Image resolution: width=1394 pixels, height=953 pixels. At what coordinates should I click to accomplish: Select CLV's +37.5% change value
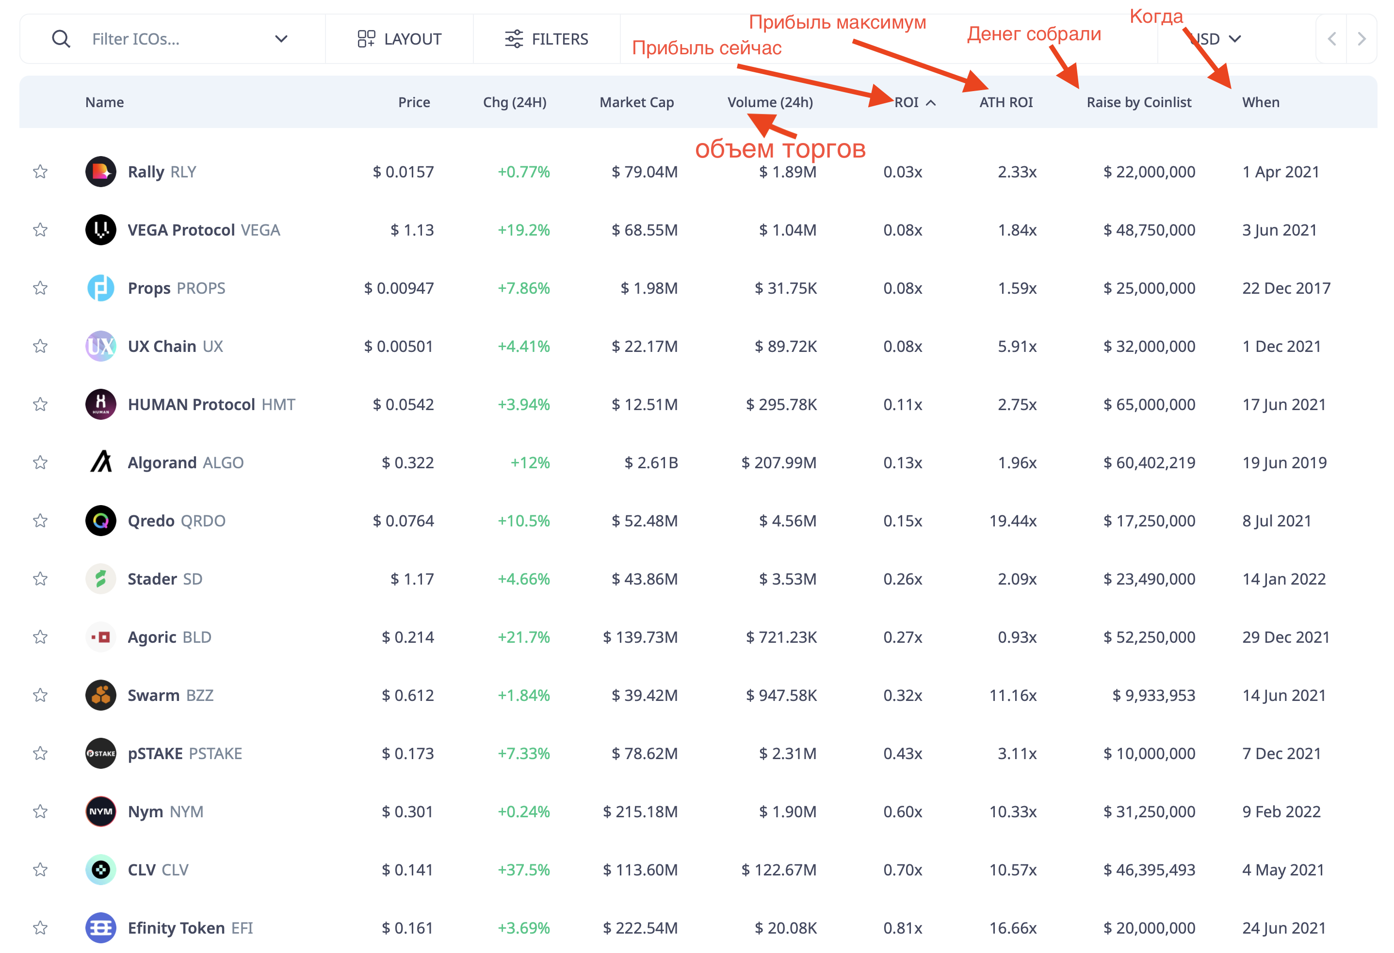(523, 870)
